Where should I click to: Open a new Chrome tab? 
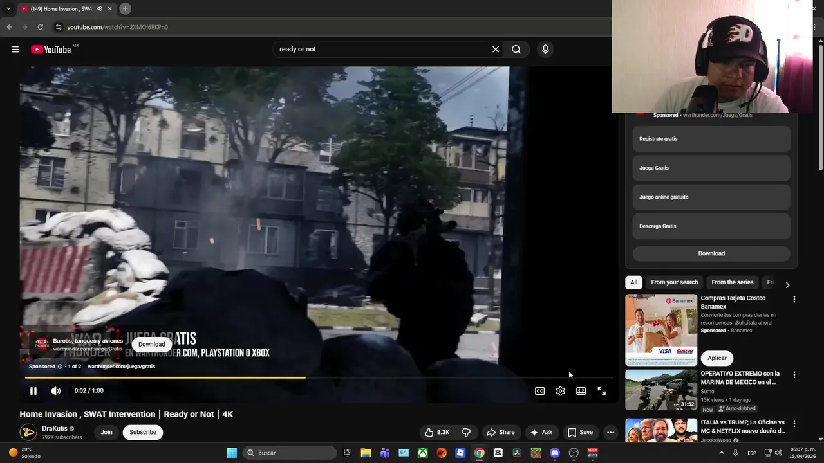coord(125,8)
